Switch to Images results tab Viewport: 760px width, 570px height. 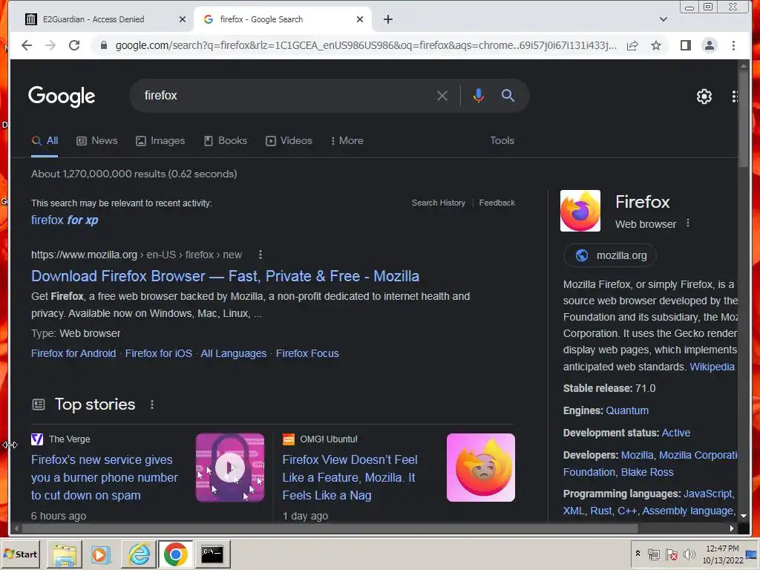coord(160,140)
